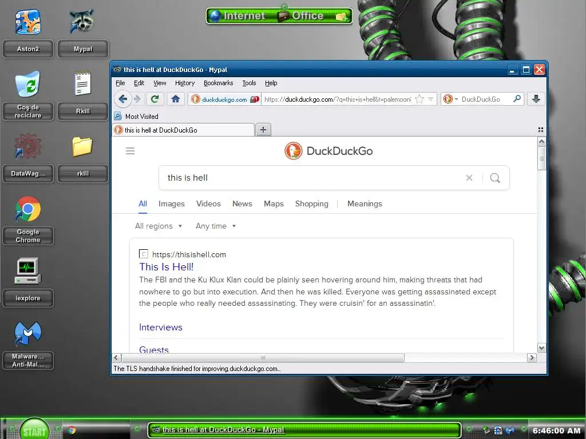The width and height of the screenshot is (586, 439).
Task: Submit search with the page magnifier icon
Action: pyautogui.click(x=495, y=178)
